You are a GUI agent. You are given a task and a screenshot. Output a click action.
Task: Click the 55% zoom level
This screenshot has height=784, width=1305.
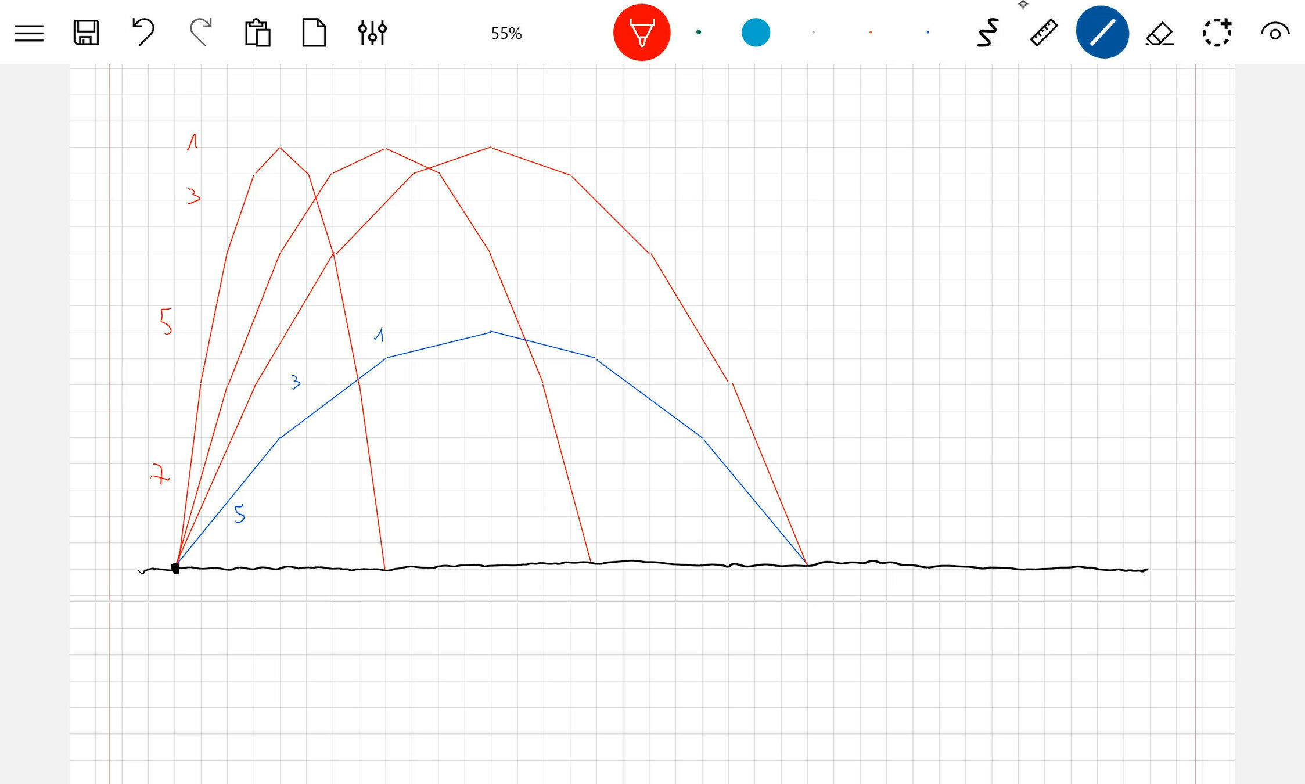(506, 34)
